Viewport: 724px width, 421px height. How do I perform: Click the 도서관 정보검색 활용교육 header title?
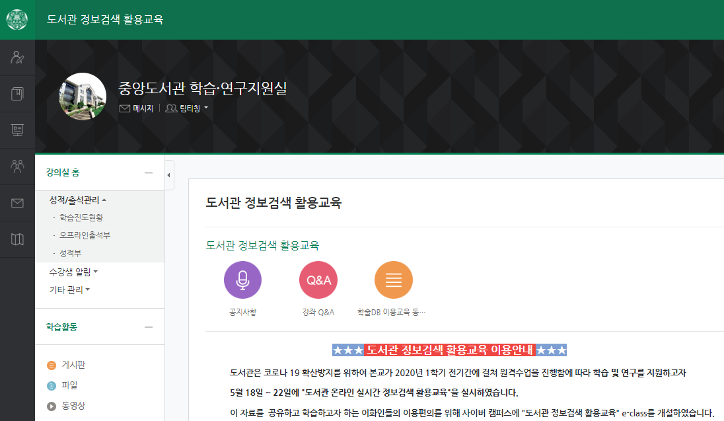[105, 19]
